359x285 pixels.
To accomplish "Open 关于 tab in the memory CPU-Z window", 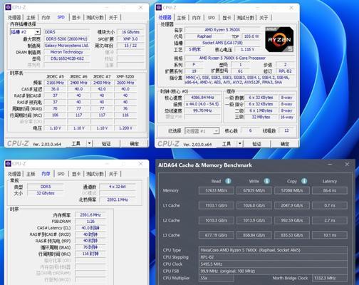I will (x=113, y=174).
